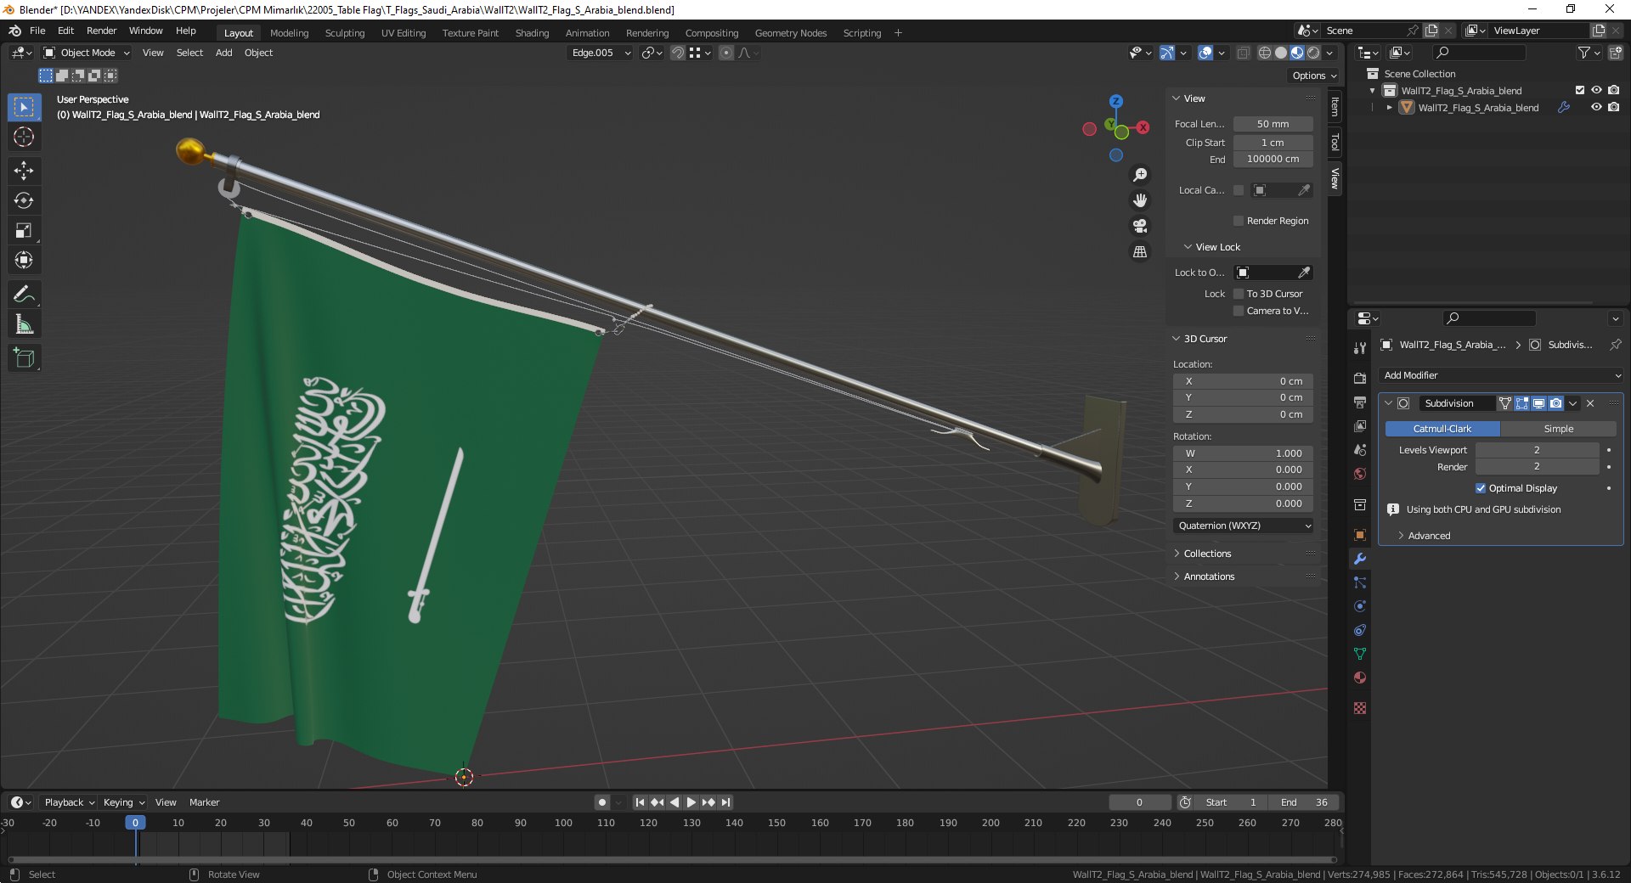The width and height of the screenshot is (1631, 883).
Task: Activate the Add Cube tool
Action: point(24,358)
